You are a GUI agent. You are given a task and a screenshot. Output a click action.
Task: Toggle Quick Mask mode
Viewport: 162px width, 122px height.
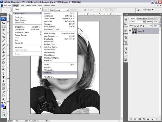coord(3,111)
